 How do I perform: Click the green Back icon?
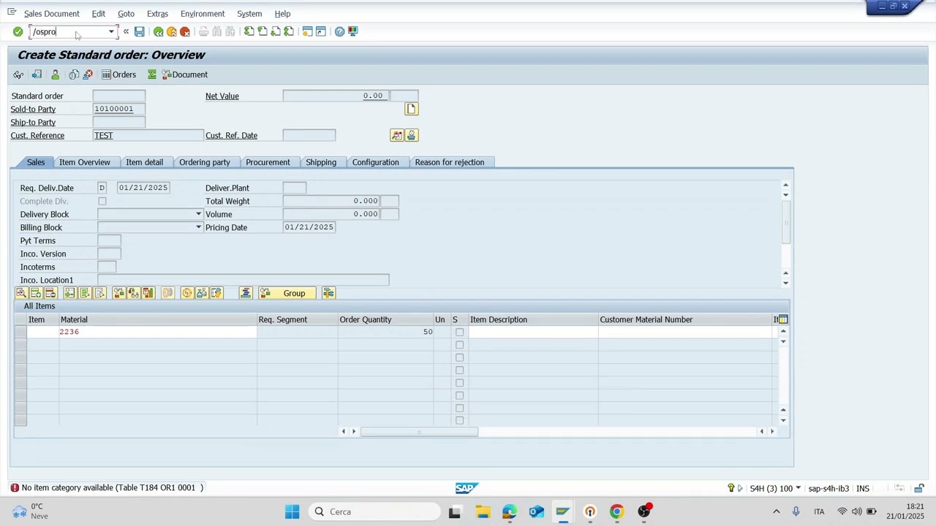158,31
